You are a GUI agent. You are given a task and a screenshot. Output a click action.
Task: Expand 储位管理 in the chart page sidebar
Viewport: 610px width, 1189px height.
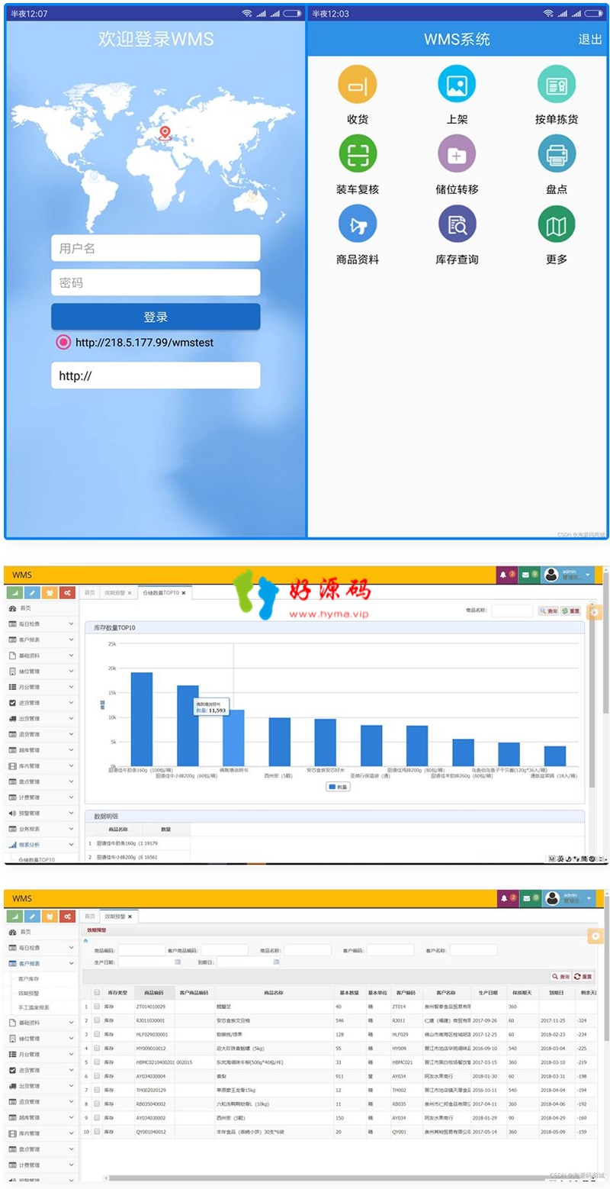click(x=41, y=672)
